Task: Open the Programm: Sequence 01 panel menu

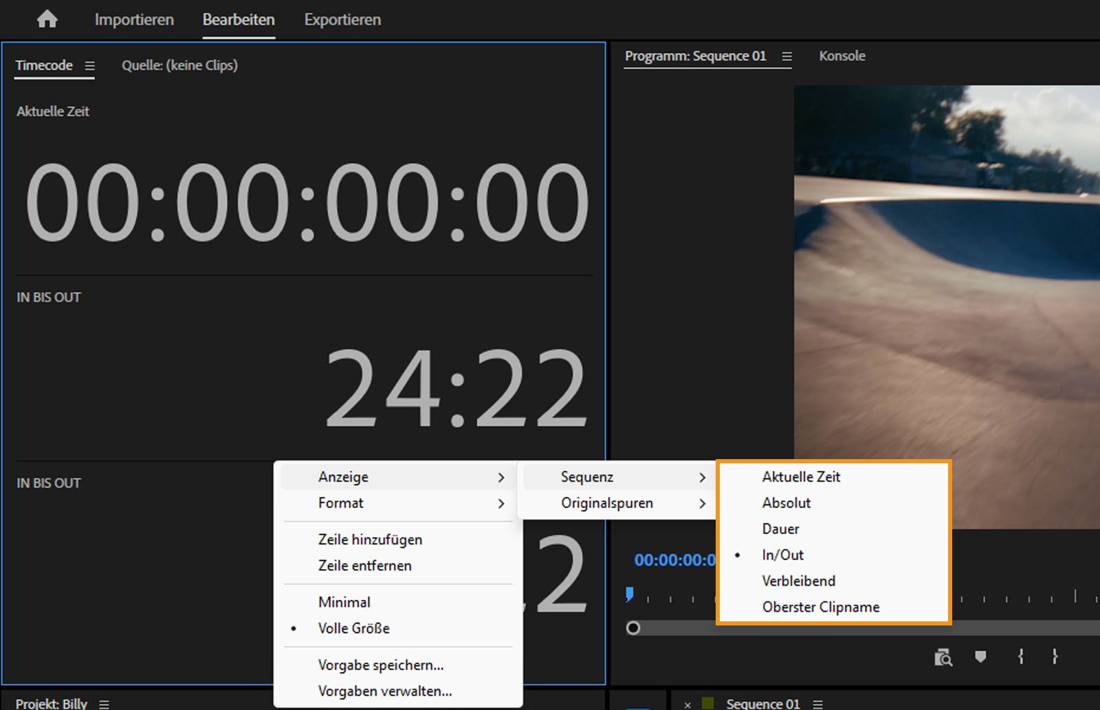Action: 788,56
